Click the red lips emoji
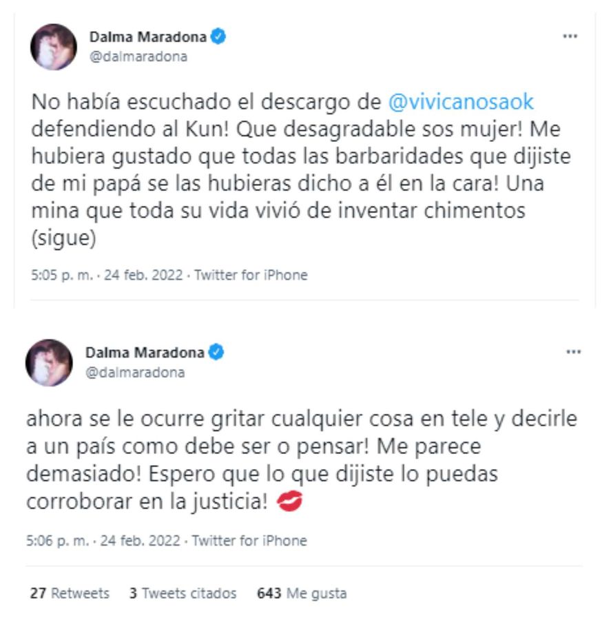Image resolution: width=611 pixels, height=629 pixels. point(289,501)
